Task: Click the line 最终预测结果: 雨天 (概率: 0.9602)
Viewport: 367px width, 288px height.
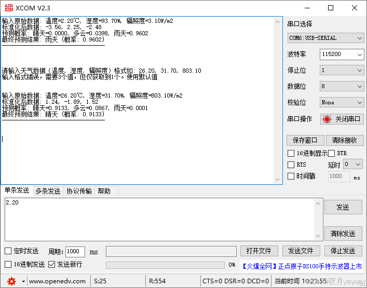Action: click(x=53, y=39)
